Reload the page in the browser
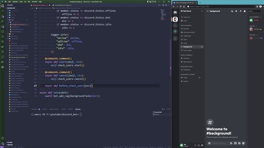 click(x=181, y=7)
